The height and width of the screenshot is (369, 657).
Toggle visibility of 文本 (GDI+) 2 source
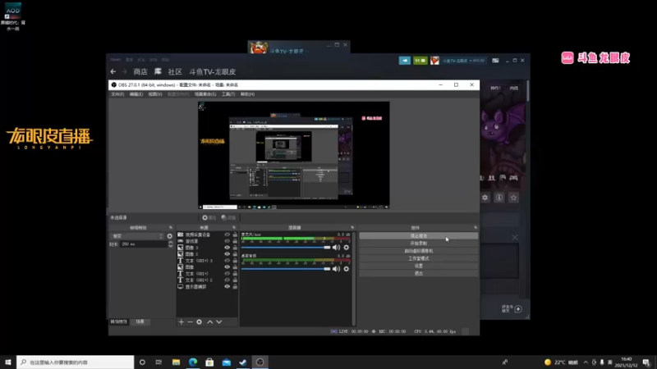[x=227, y=280]
